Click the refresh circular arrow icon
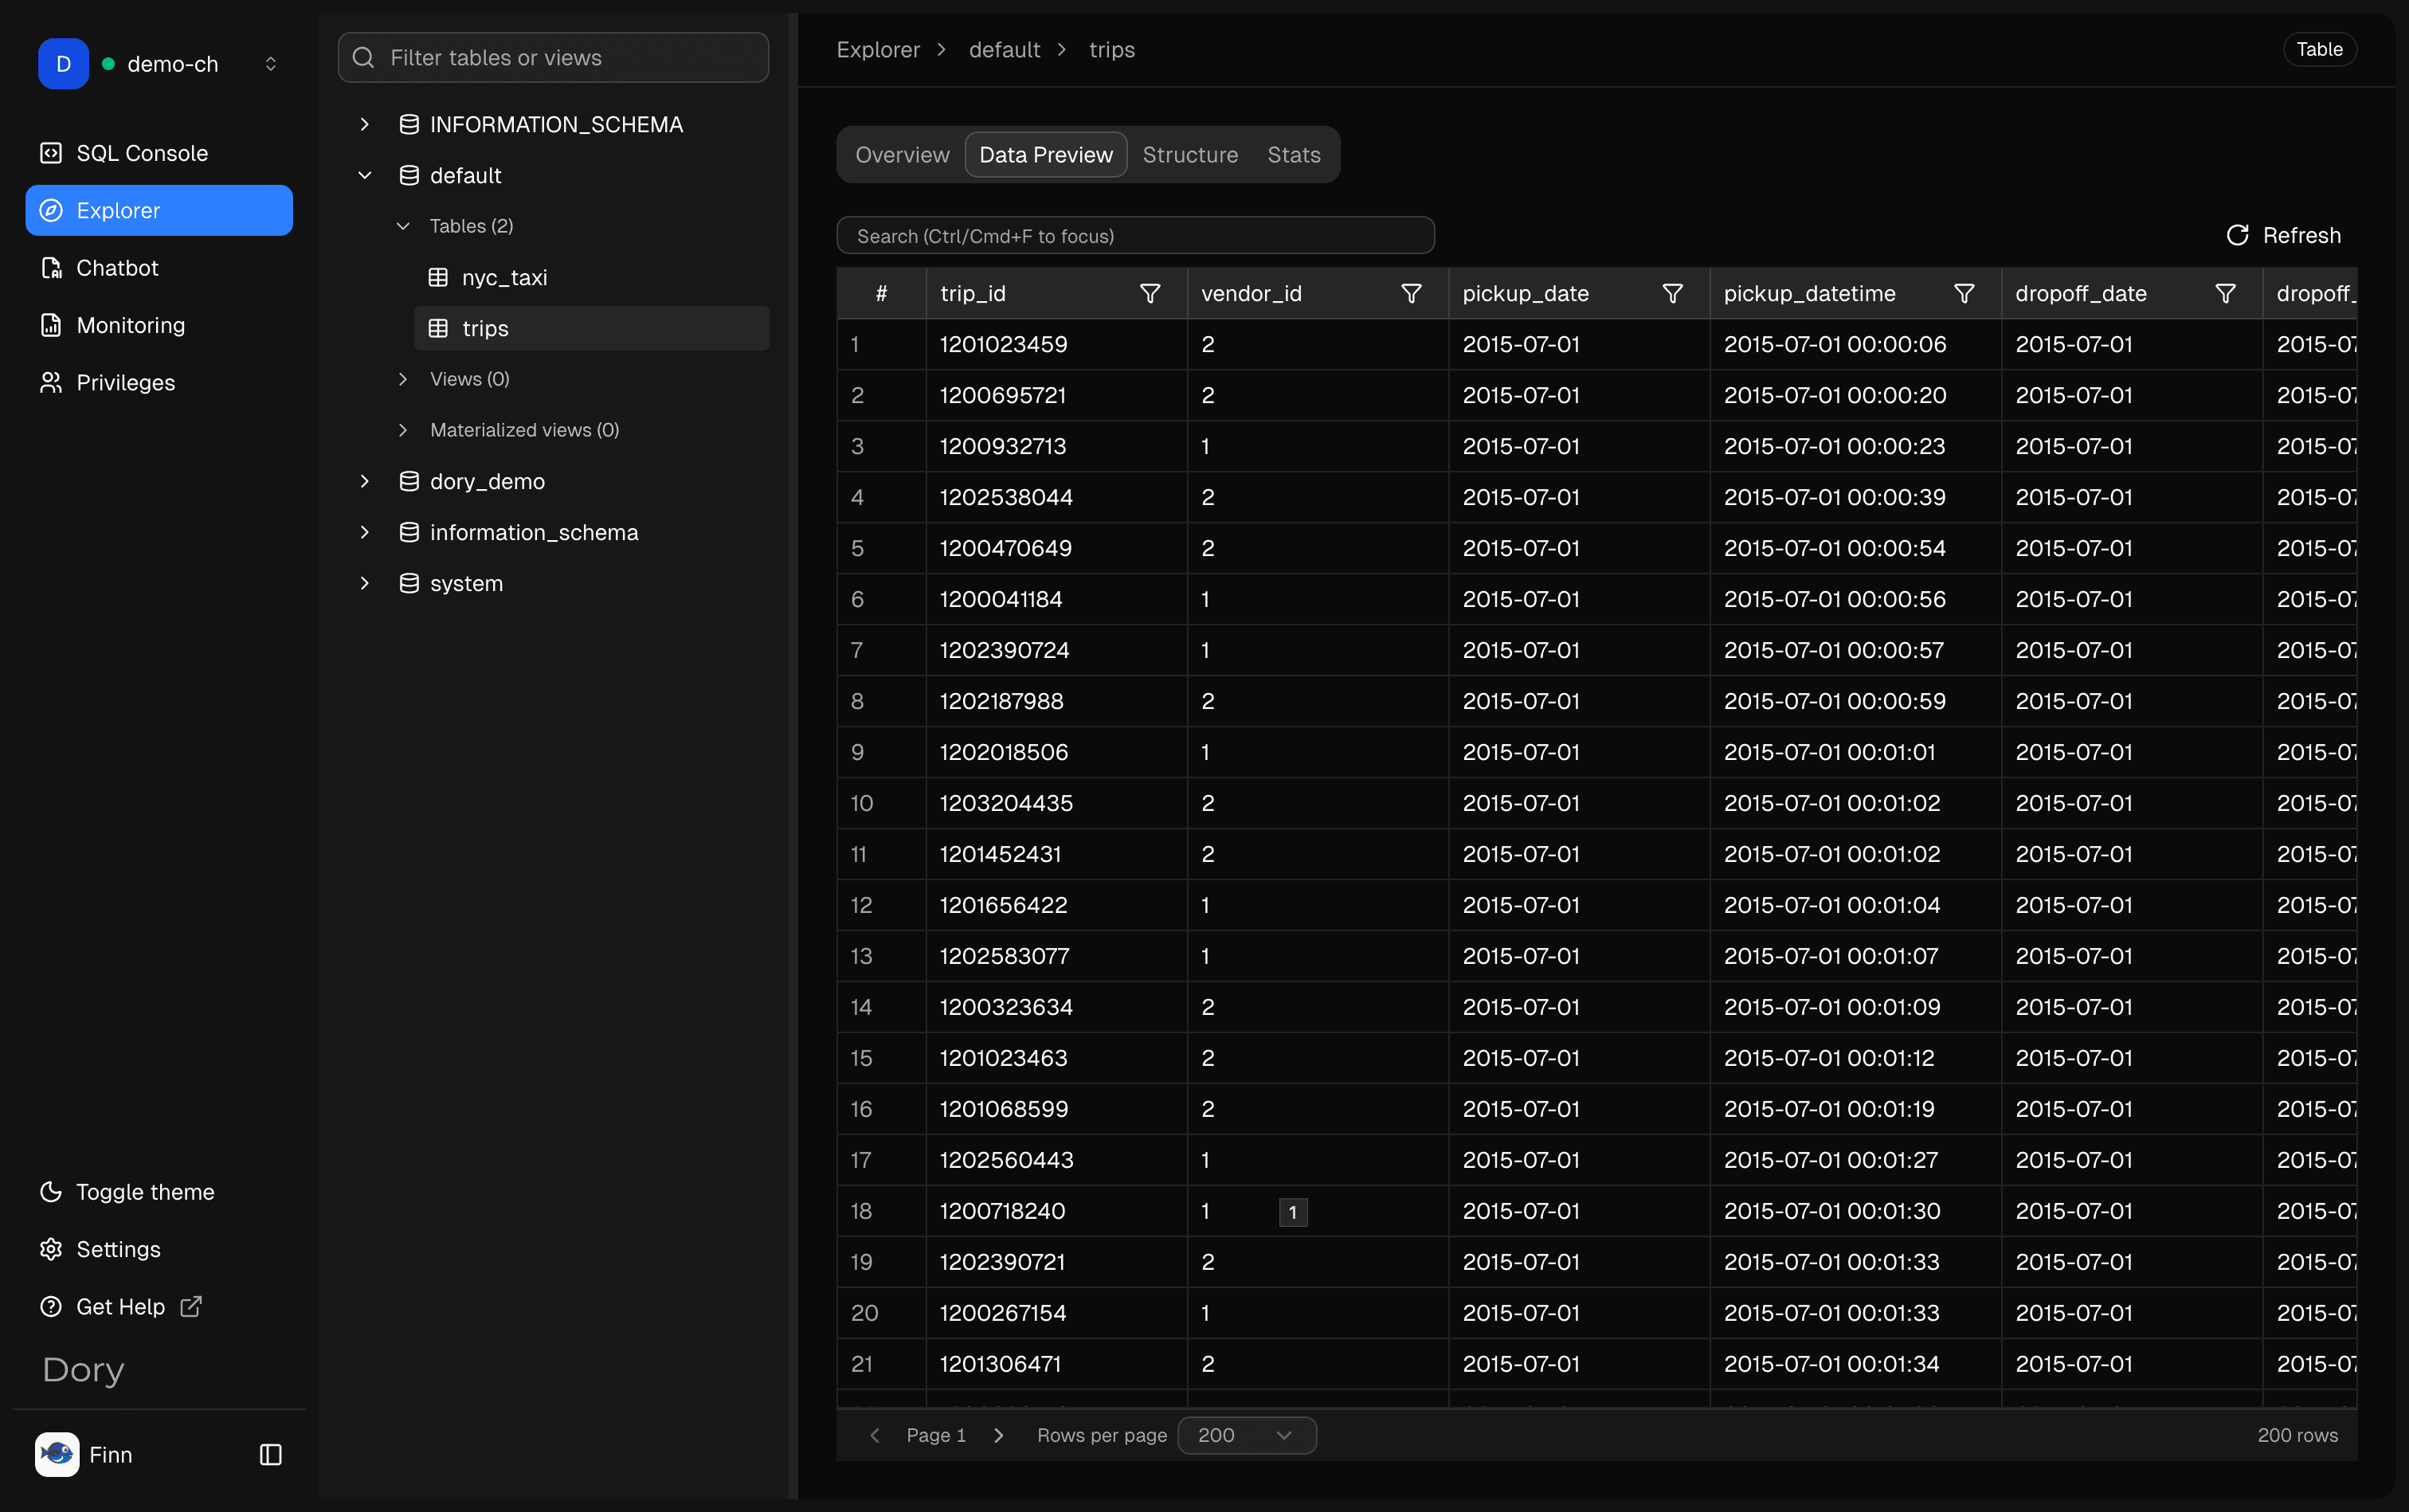The height and width of the screenshot is (1512, 2409). coord(2238,235)
